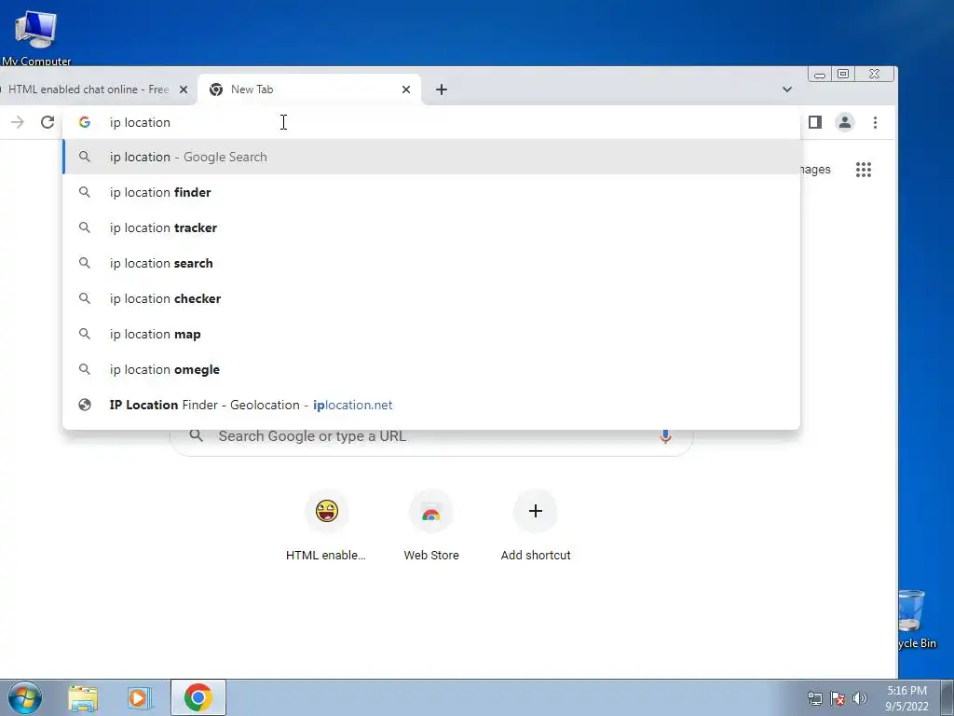The width and height of the screenshot is (954, 716).
Task: Toggle the side panel icon
Action: [815, 122]
